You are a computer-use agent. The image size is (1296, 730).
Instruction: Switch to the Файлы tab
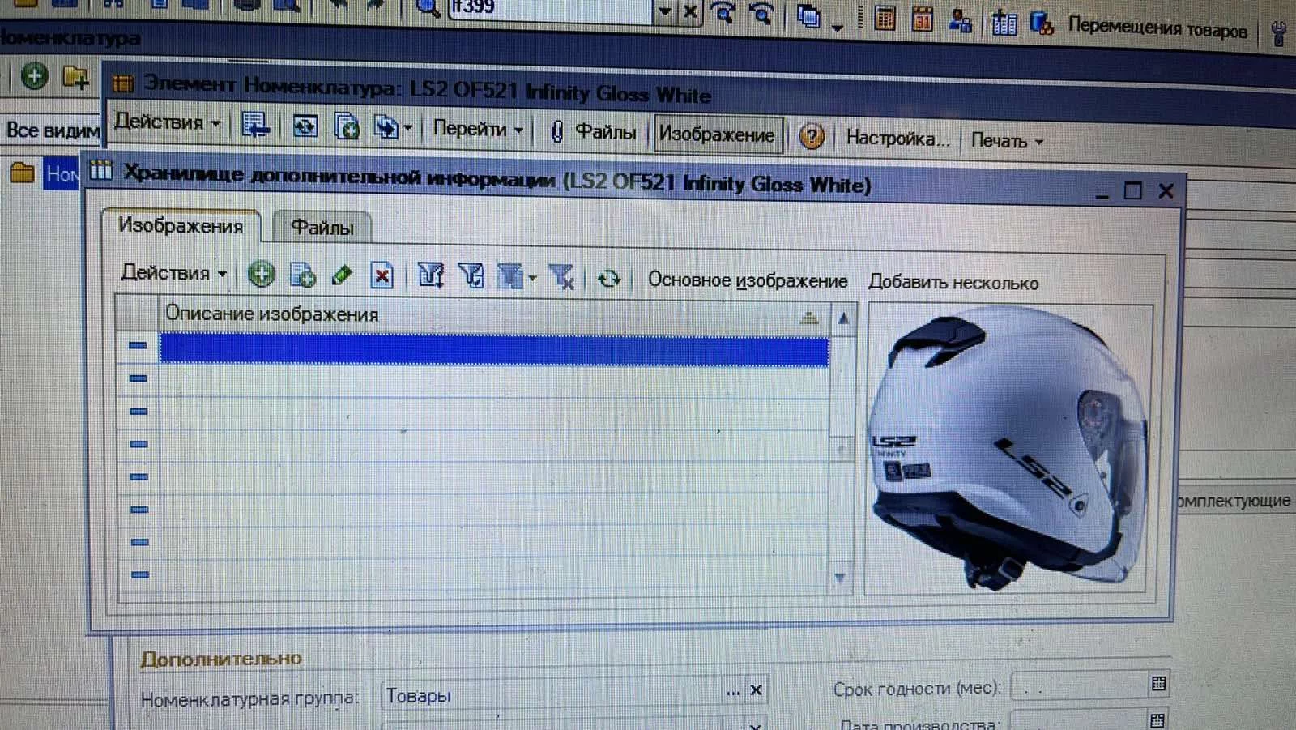(x=322, y=228)
